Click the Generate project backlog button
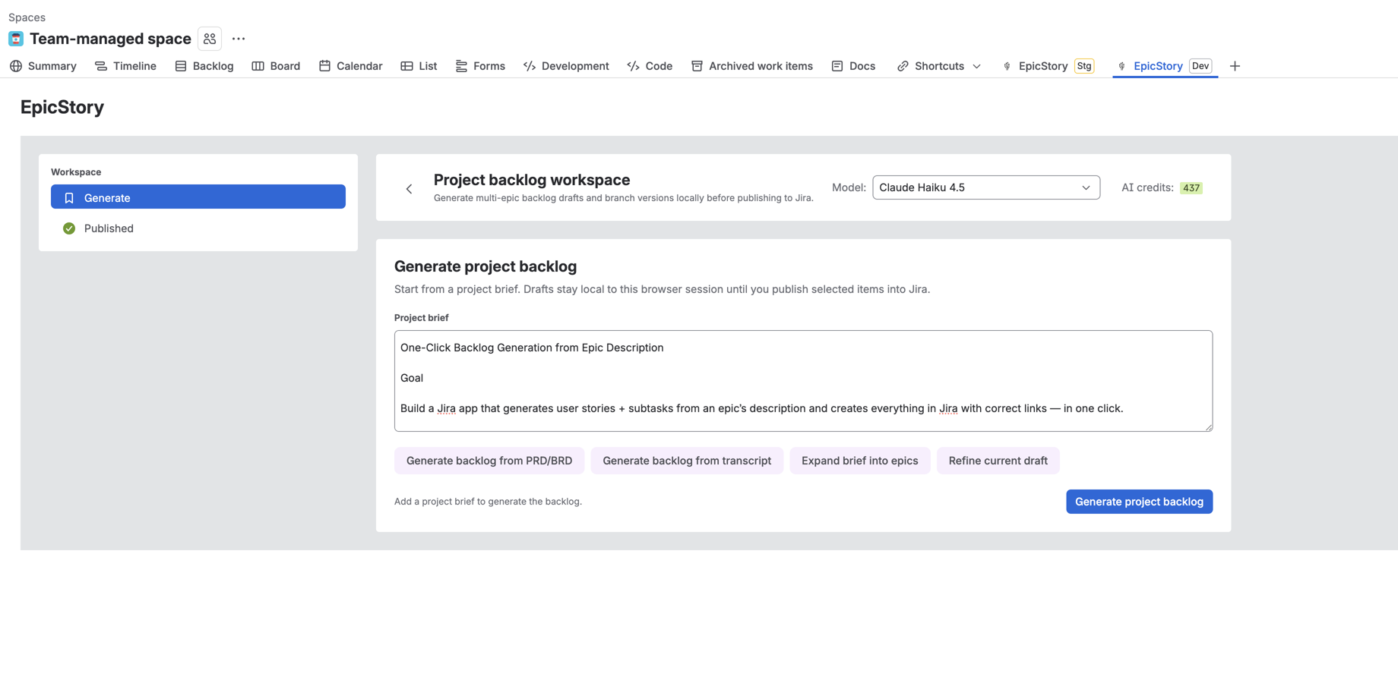Screen dimensions: 1398x683 (x=1139, y=502)
